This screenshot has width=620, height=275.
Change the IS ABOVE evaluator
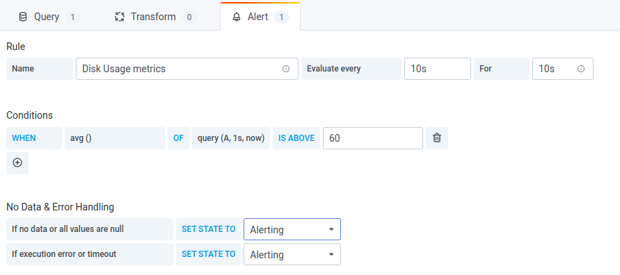(x=296, y=138)
